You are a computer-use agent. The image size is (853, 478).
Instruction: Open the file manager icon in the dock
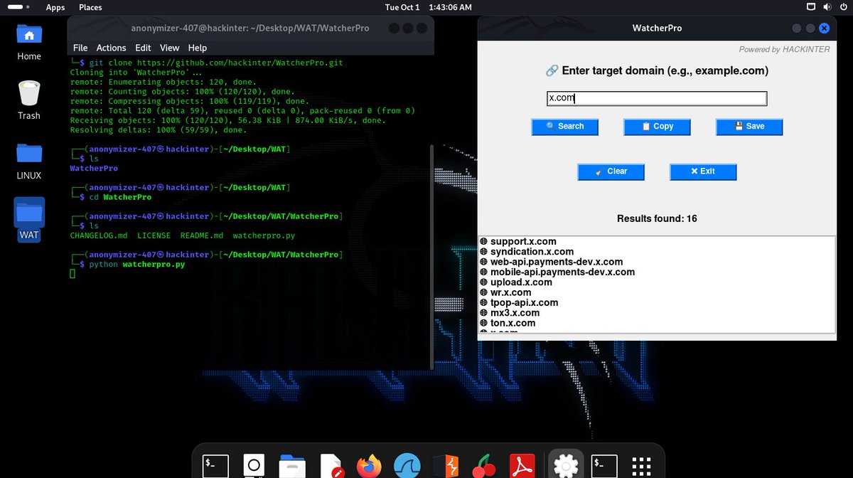click(x=292, y=466)
